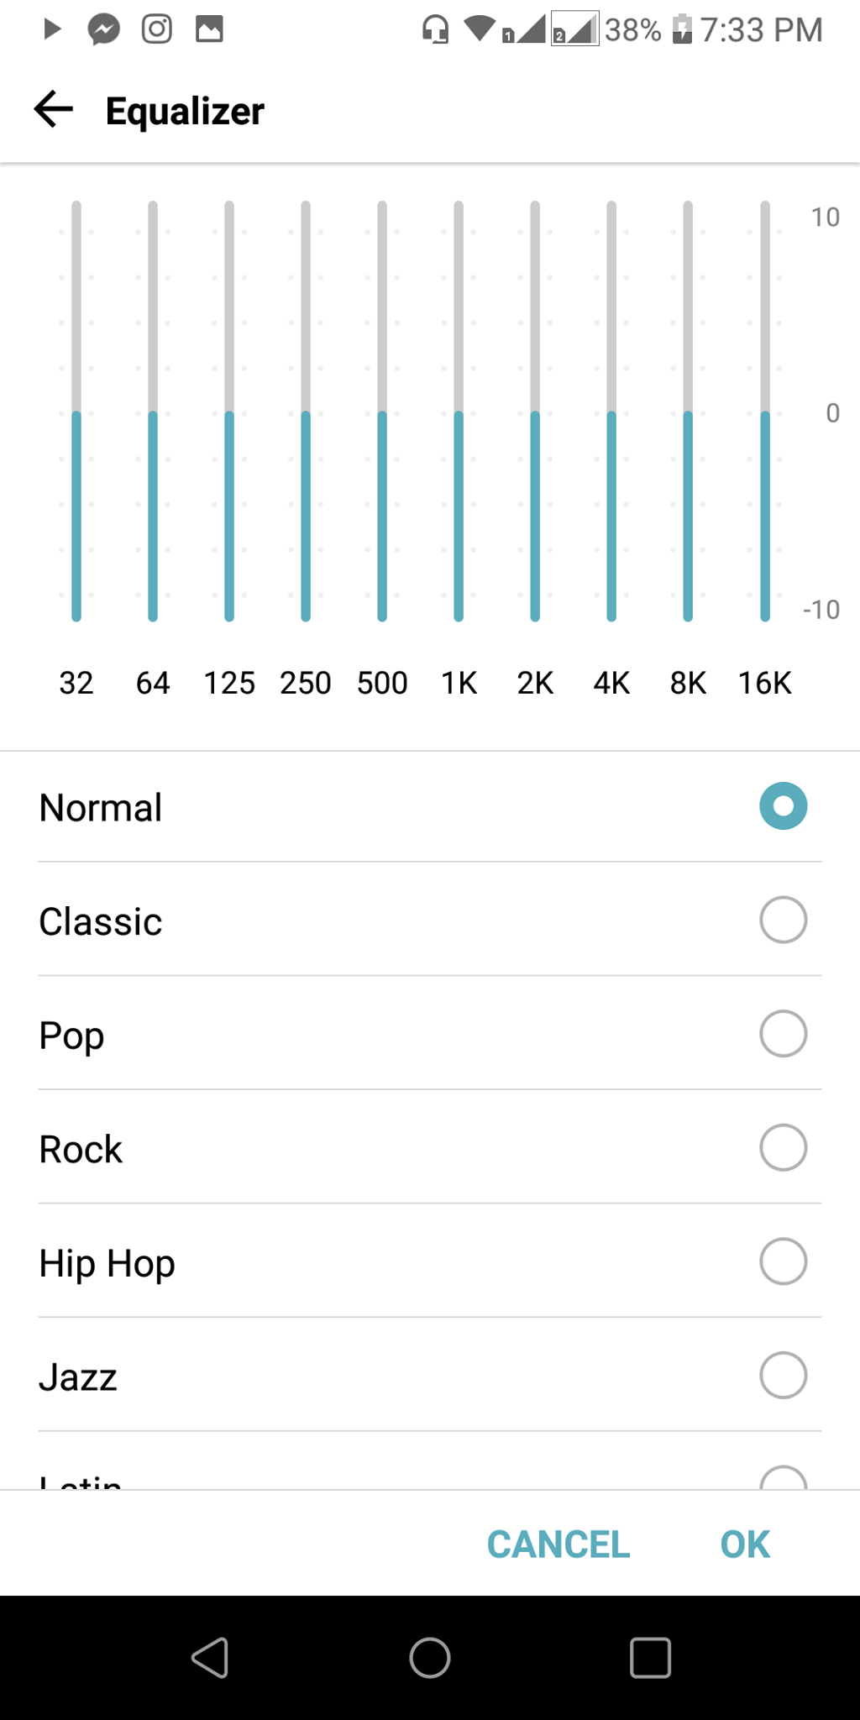Click the 32 Hz band slider
Viewport: 860px width, 1720px height.
point(76,412)
